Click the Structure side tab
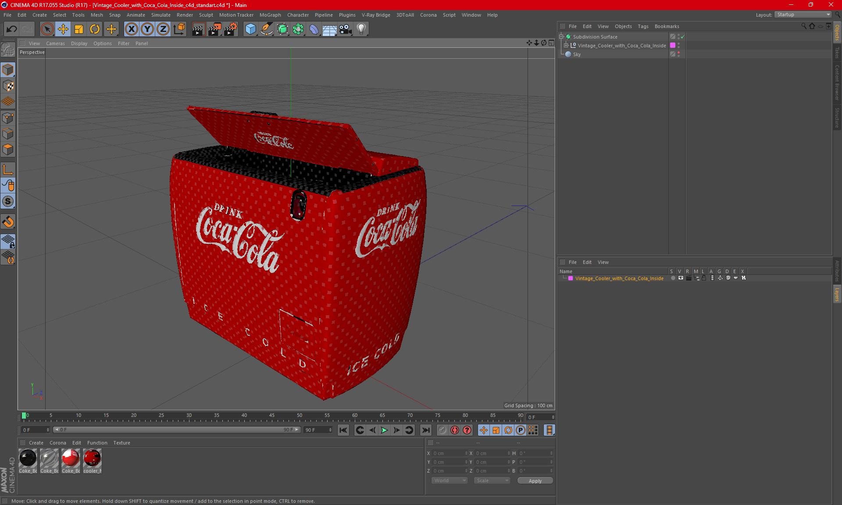This screenshot has width=842, height=505. pyautogui.click(x=837, y=117)
